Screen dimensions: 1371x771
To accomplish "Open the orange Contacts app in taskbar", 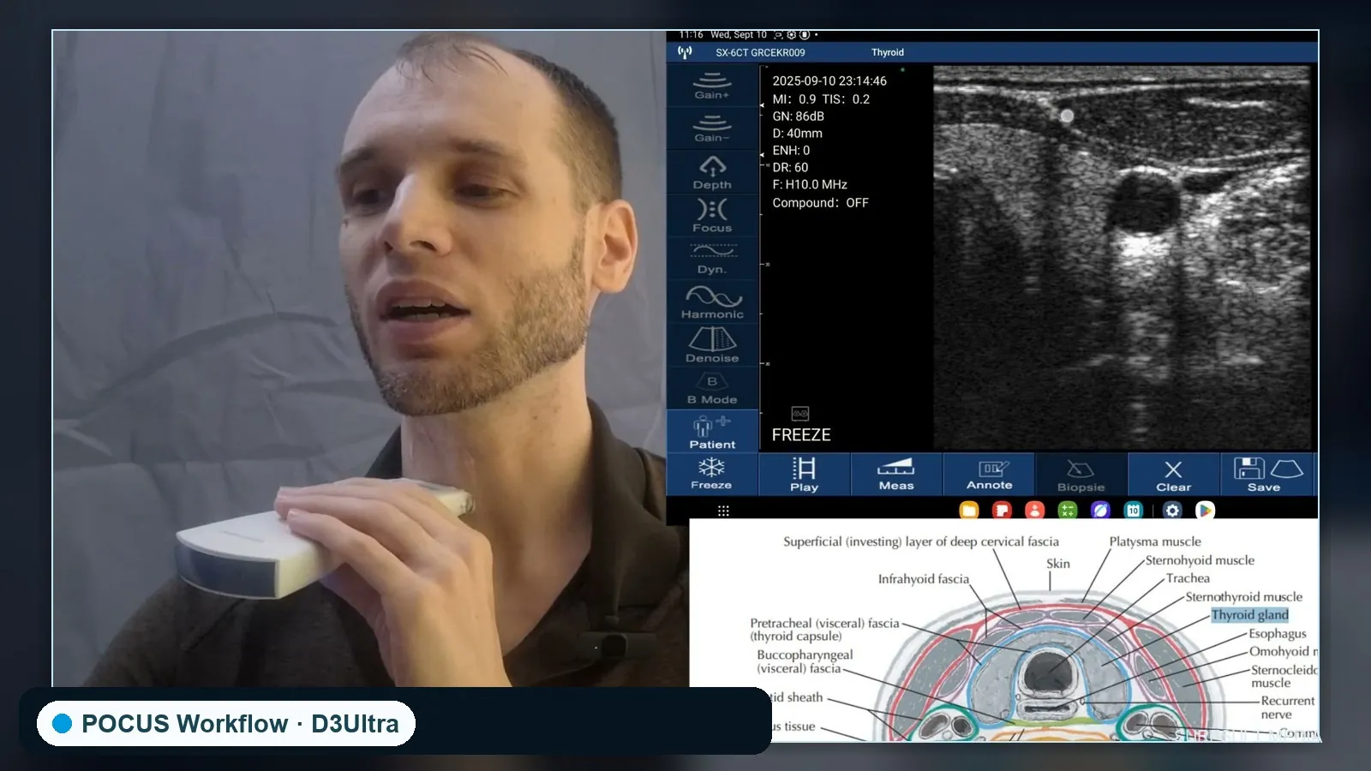I will tap(1035, 511).
